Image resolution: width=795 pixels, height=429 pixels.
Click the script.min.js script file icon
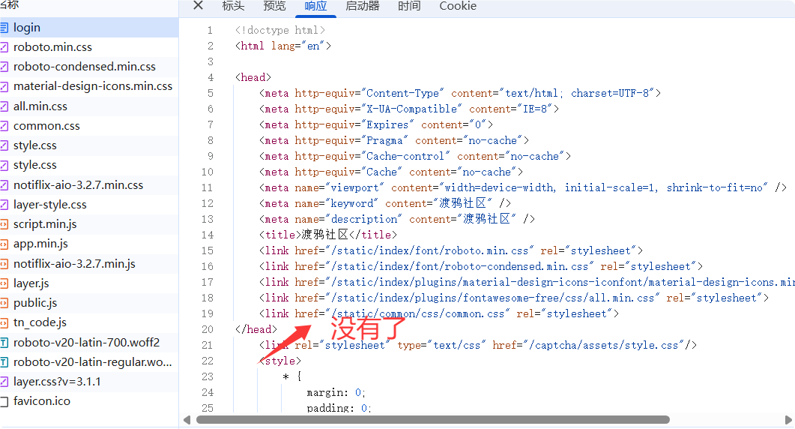[4, 224]
